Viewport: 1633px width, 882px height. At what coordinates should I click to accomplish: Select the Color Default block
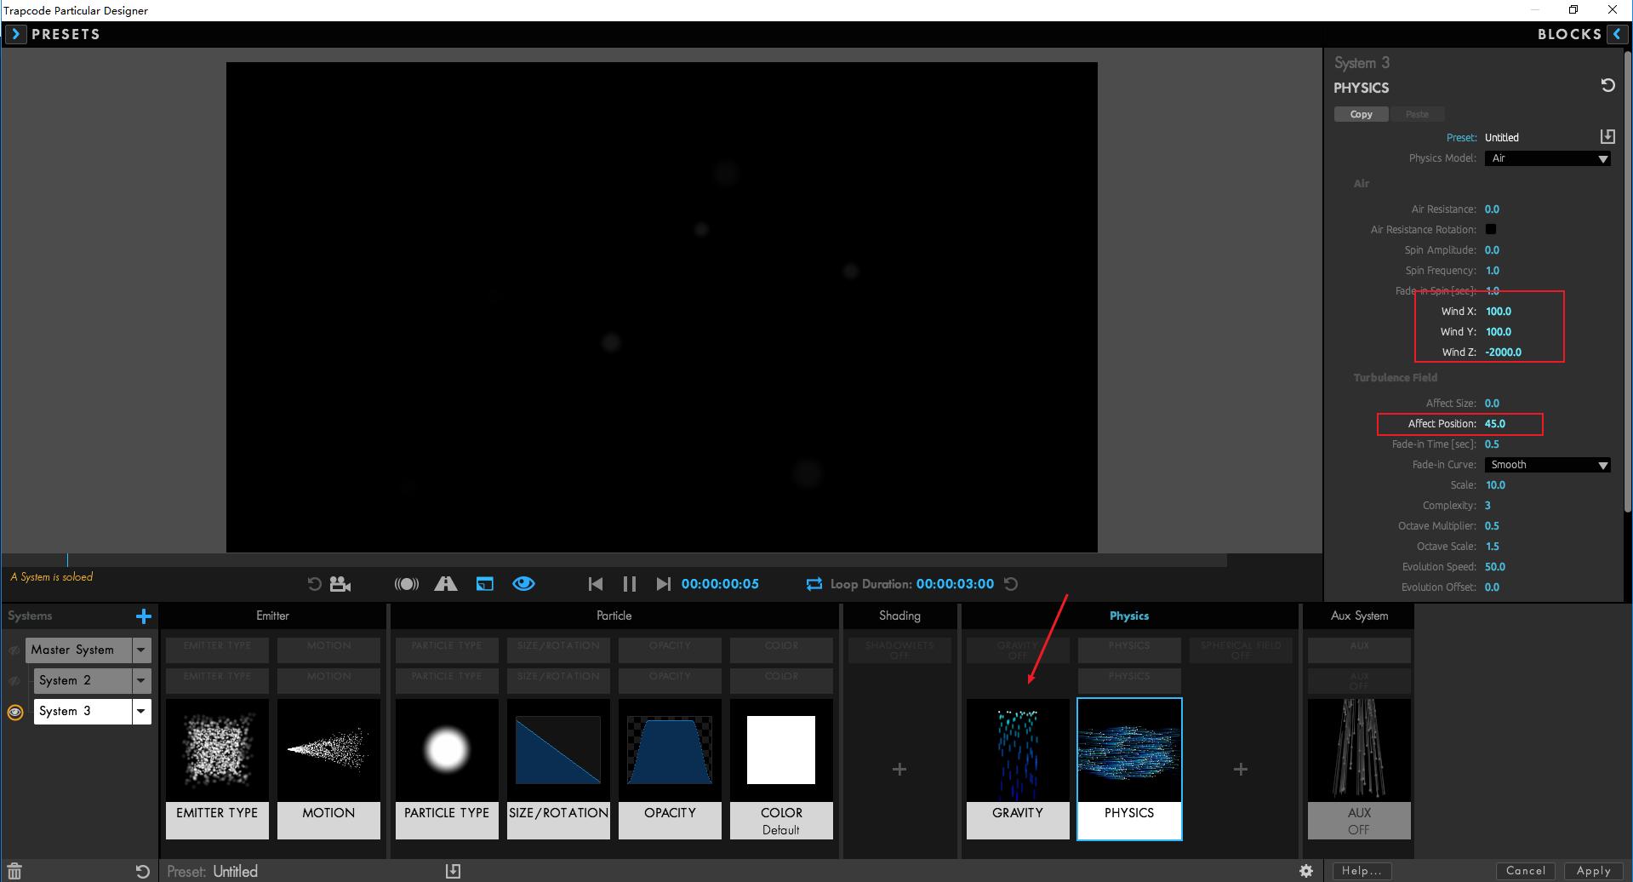[x=781, y=770]
